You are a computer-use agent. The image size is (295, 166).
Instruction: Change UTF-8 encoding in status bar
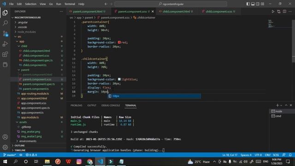(x=258, y=155)
